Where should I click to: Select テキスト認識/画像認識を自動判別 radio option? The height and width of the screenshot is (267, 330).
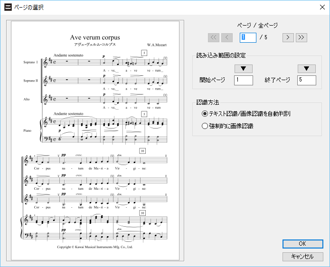point(246,114)
